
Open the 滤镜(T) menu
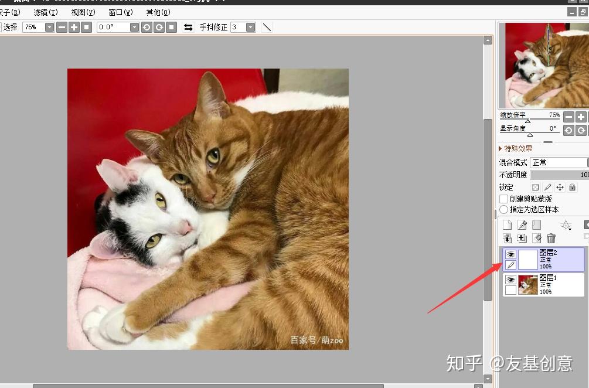[46, 12]
